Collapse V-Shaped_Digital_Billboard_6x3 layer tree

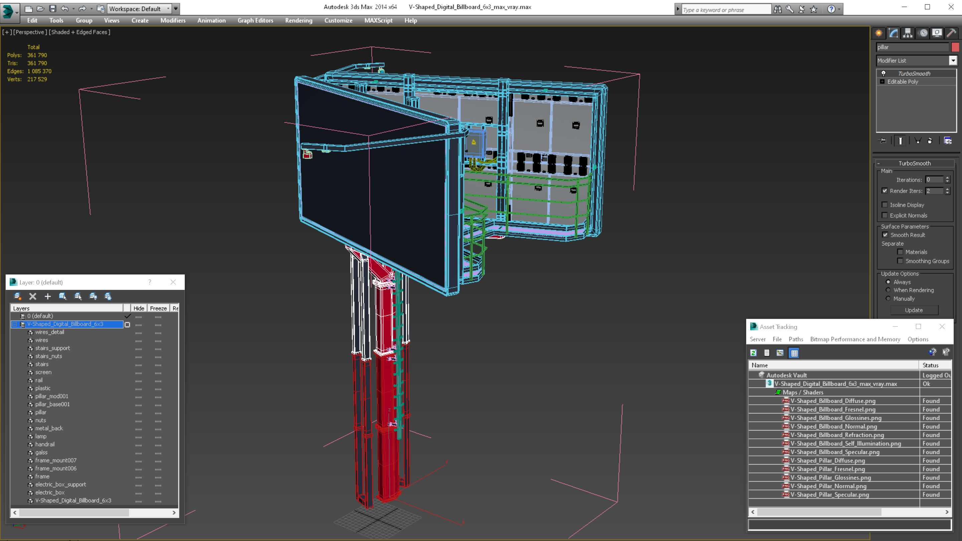(x=15, y=324)
